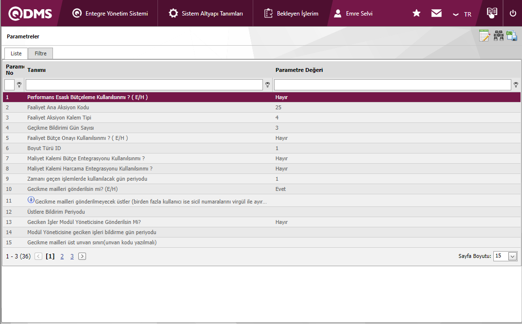This screenshot has height=324, width=522.
Task: Open the Sistem Altyapı Tanımları menu
Action: coord(206,14)
